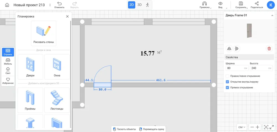Fit the scene to screen

tap(268, 127)
